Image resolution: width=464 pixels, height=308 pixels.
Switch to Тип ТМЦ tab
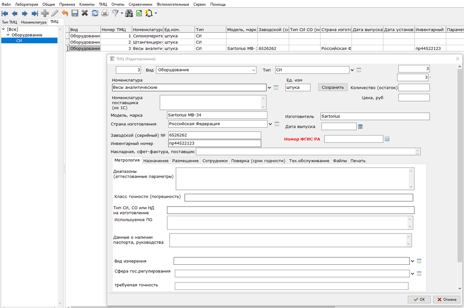(x=10, y=22)
